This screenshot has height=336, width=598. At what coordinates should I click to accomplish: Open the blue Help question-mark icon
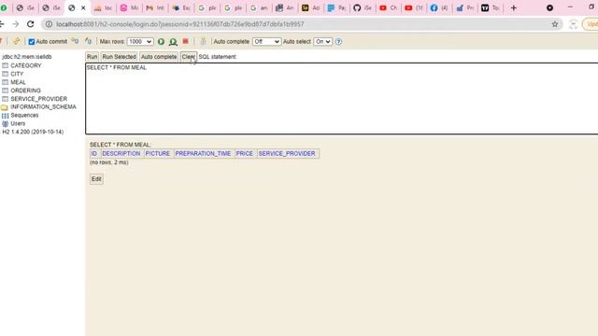pos(338,41)
